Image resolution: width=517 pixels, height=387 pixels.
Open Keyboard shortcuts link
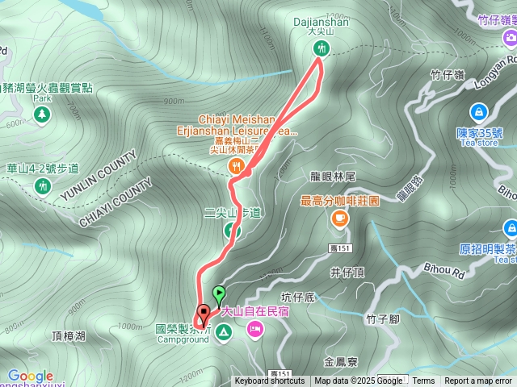click(x=270, y=381)
